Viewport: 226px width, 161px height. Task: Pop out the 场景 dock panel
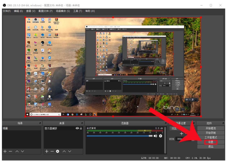point(40,123)
